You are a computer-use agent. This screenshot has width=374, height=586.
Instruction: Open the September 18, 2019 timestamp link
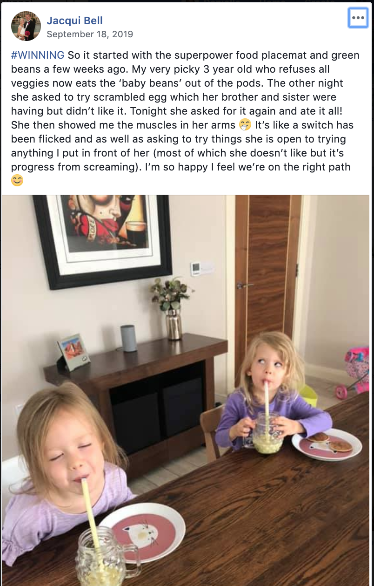click(90, 34)
